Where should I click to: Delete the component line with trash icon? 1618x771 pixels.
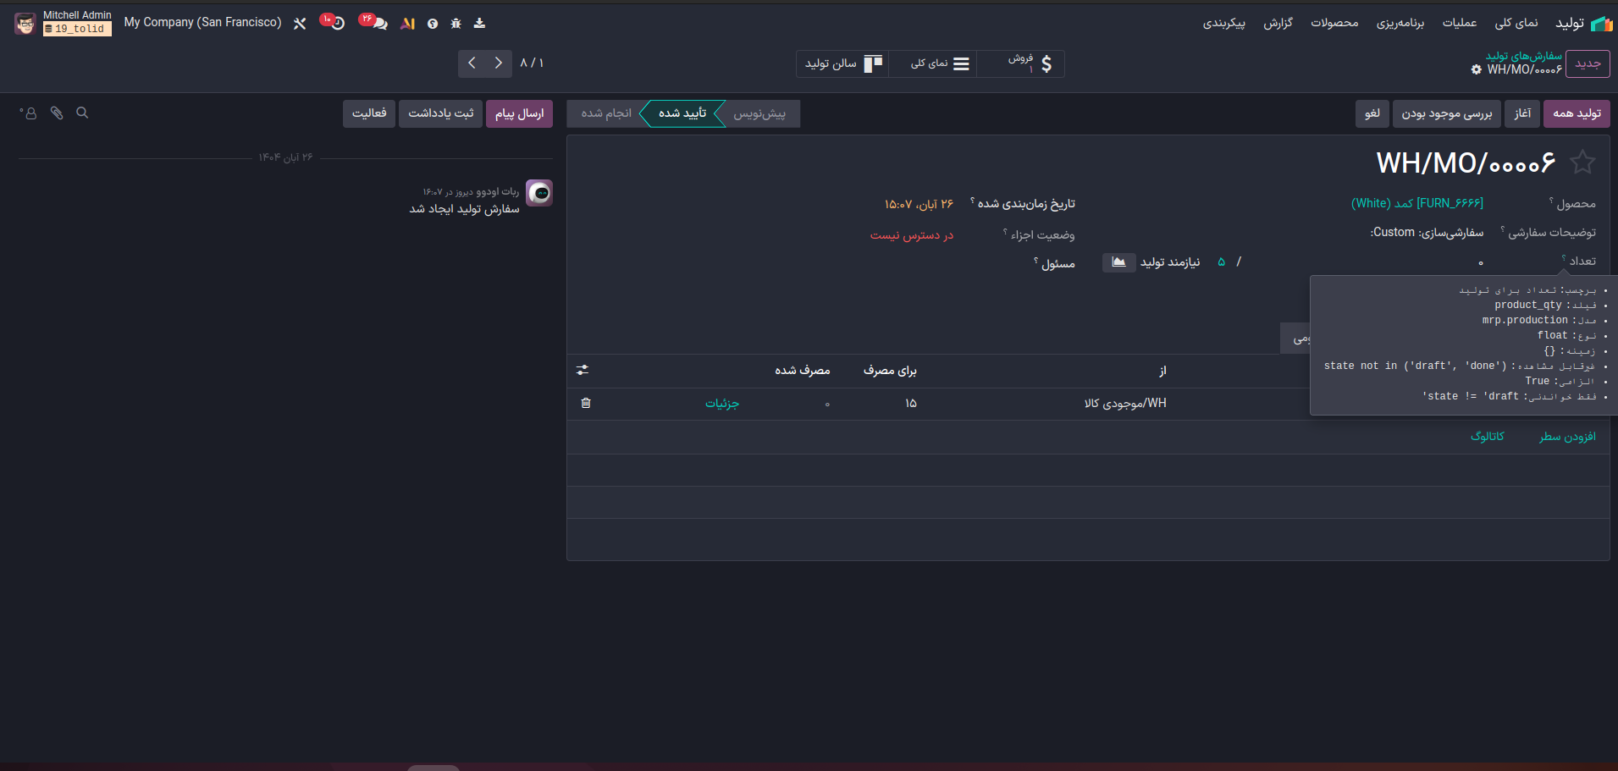click(586, 404)
